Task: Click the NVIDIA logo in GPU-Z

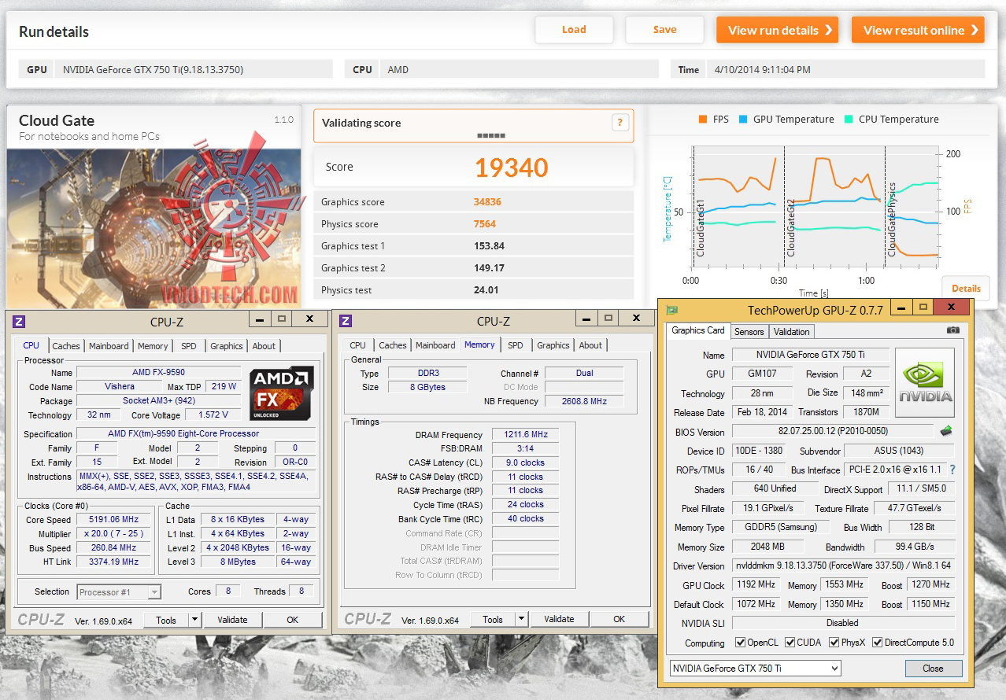Action: point(925,383)
